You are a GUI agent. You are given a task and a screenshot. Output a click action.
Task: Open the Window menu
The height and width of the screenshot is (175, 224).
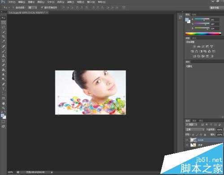coord(91,2)
